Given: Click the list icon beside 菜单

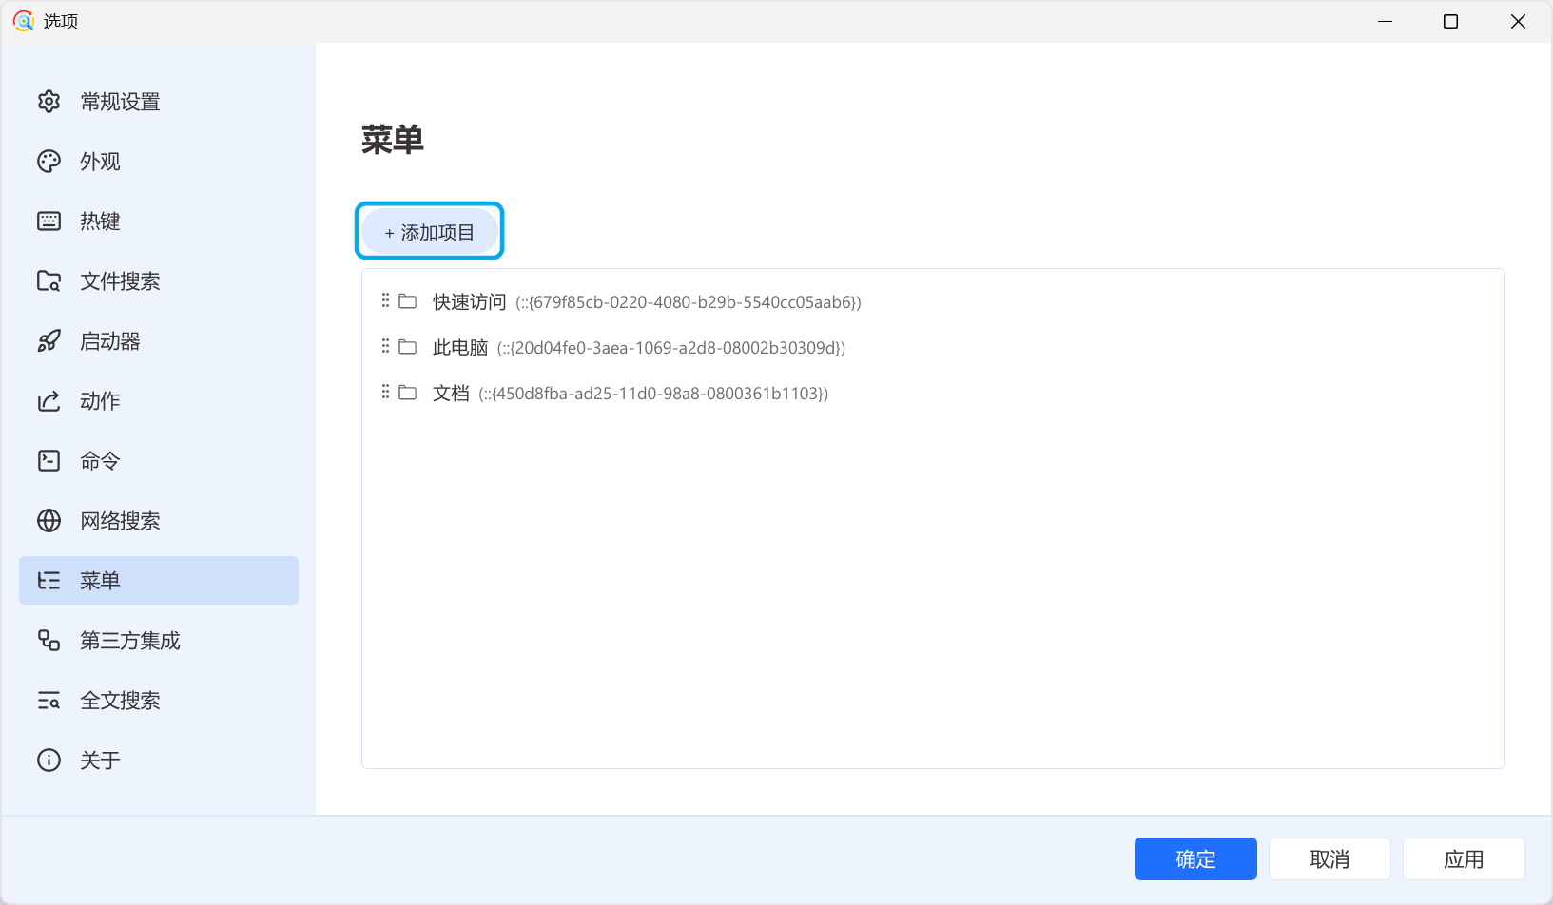Looking at the screenshot, I should [49, 581].
